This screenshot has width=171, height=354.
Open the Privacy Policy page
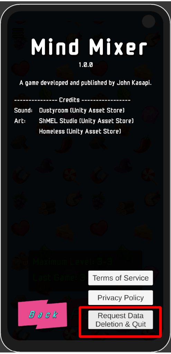click(120, 298)
